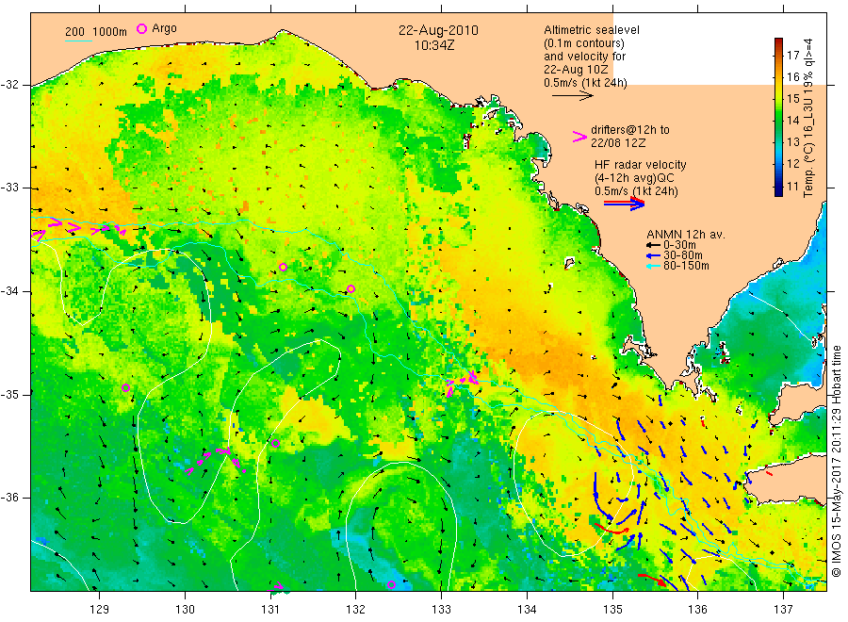Click the blue 30-80m ANMN arrow symbol

pyautogui.click(x=653, y=255)
